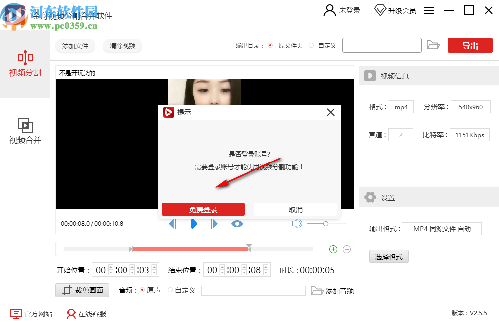Click the 官方网站 icon at bottom left
Viewport: 499px width, 324px height.
[x=16, y=314]
